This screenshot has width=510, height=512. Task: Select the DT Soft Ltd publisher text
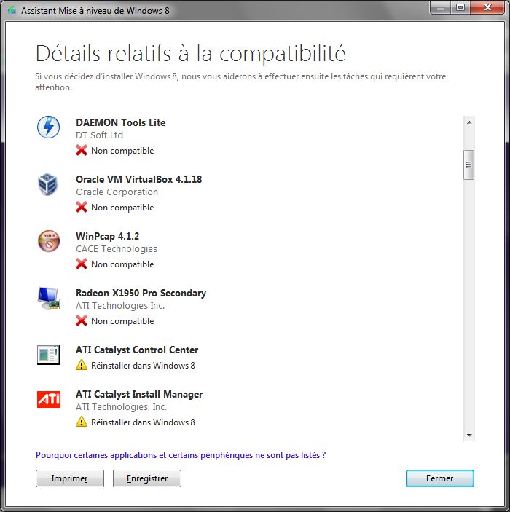coord(99,135)
